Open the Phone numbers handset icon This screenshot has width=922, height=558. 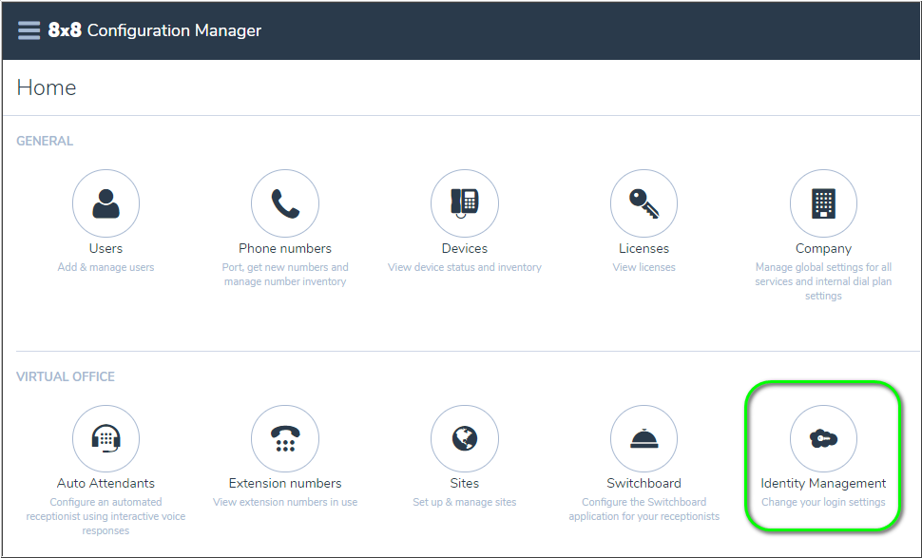click(285, 203)
